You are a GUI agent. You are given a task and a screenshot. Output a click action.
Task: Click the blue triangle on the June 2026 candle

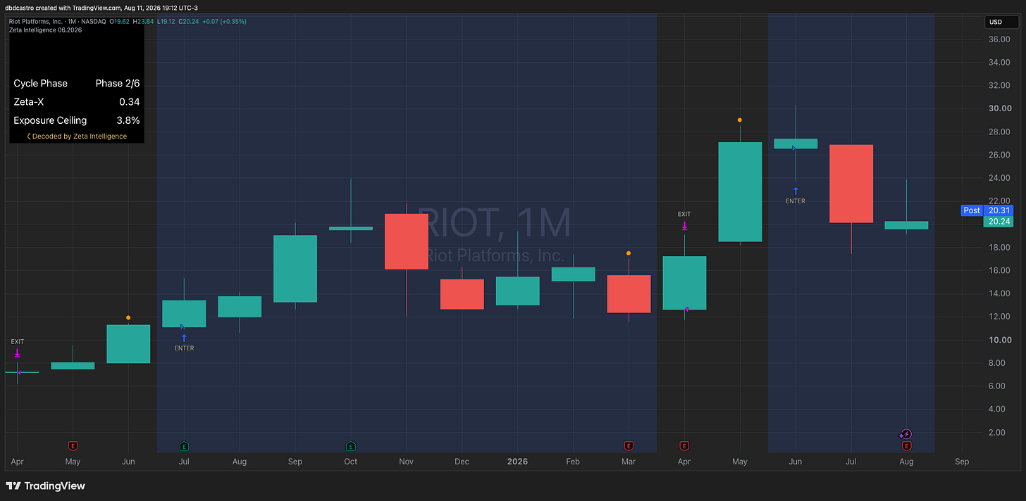click(794, 148)
